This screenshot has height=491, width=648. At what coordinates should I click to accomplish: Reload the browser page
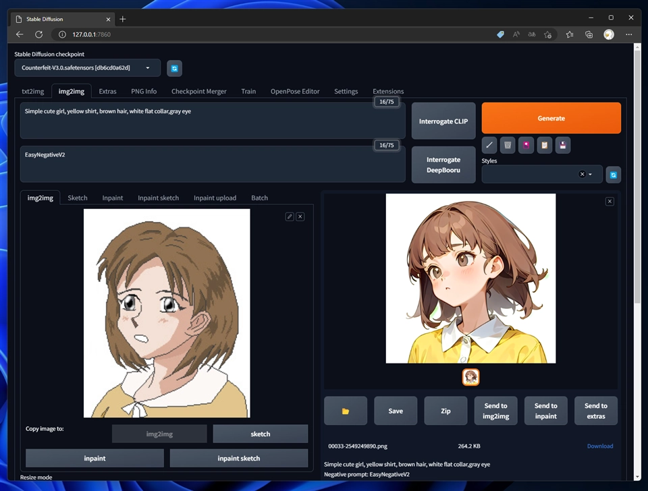pos(39,34)
